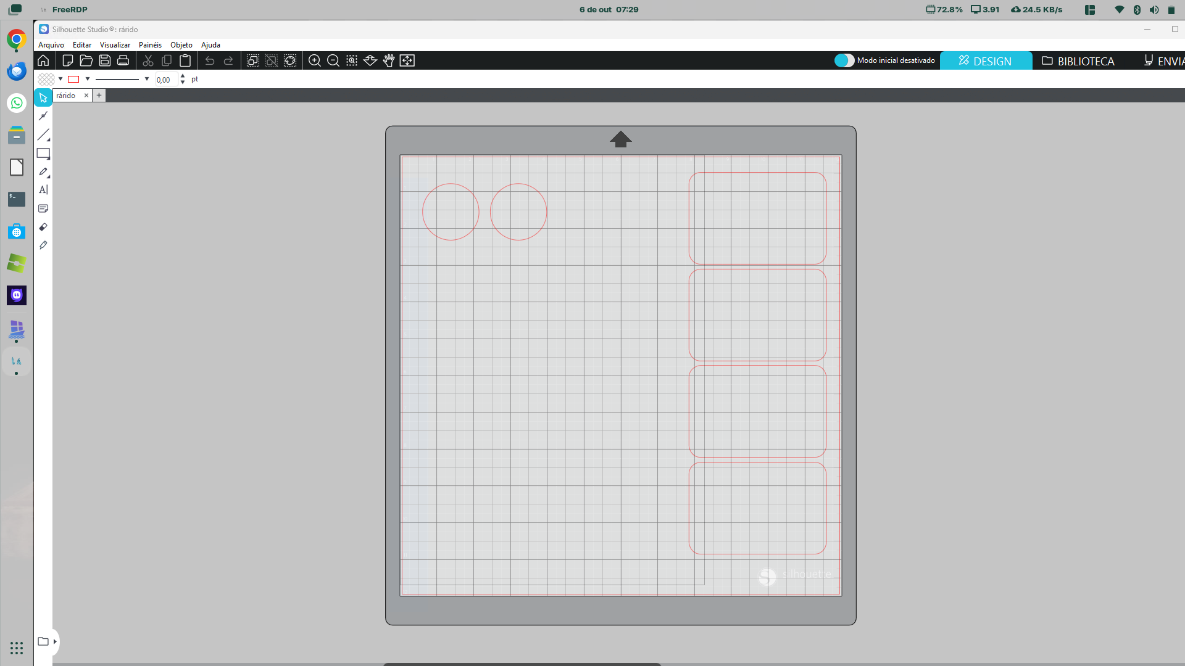Click the Zoom In magnifier icon
This screenshot has width=1185, height=666.
point(315,60)
